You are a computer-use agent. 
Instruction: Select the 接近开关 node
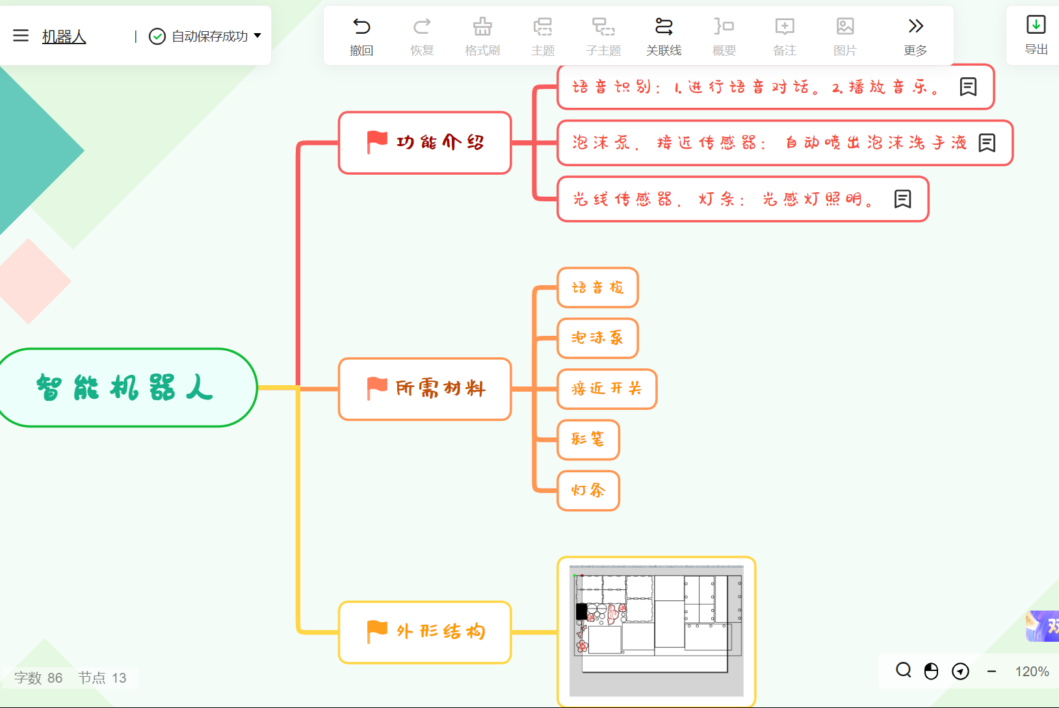(x=607, y=389)
